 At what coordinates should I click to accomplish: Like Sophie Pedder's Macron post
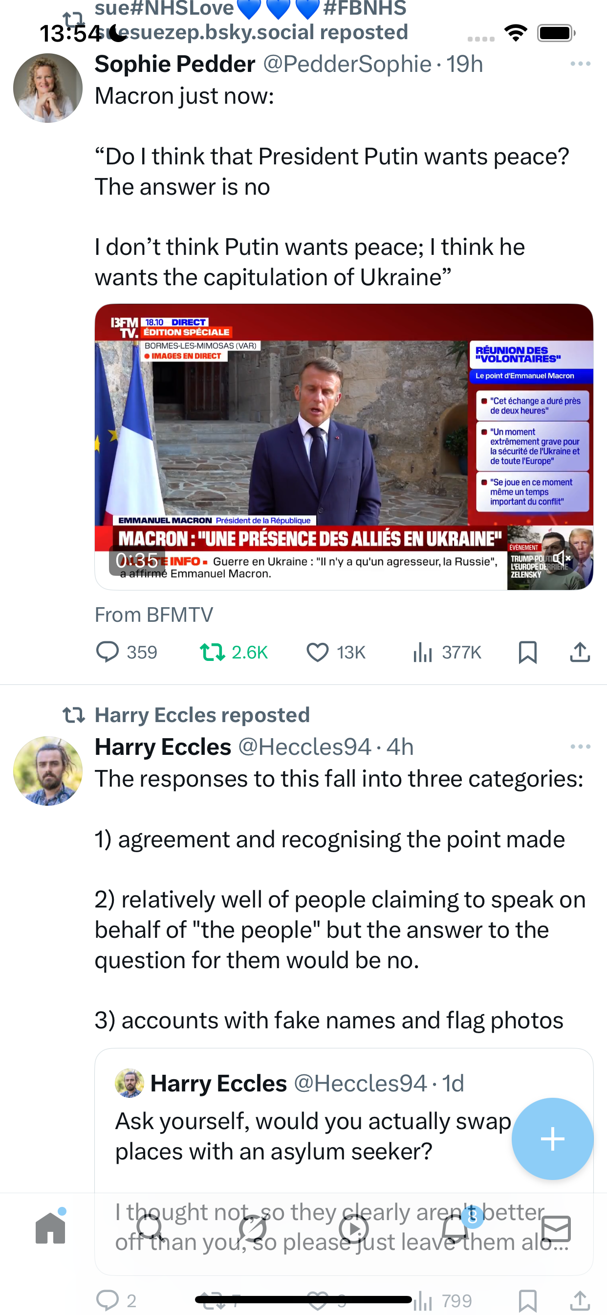click(x=317, y=652)
